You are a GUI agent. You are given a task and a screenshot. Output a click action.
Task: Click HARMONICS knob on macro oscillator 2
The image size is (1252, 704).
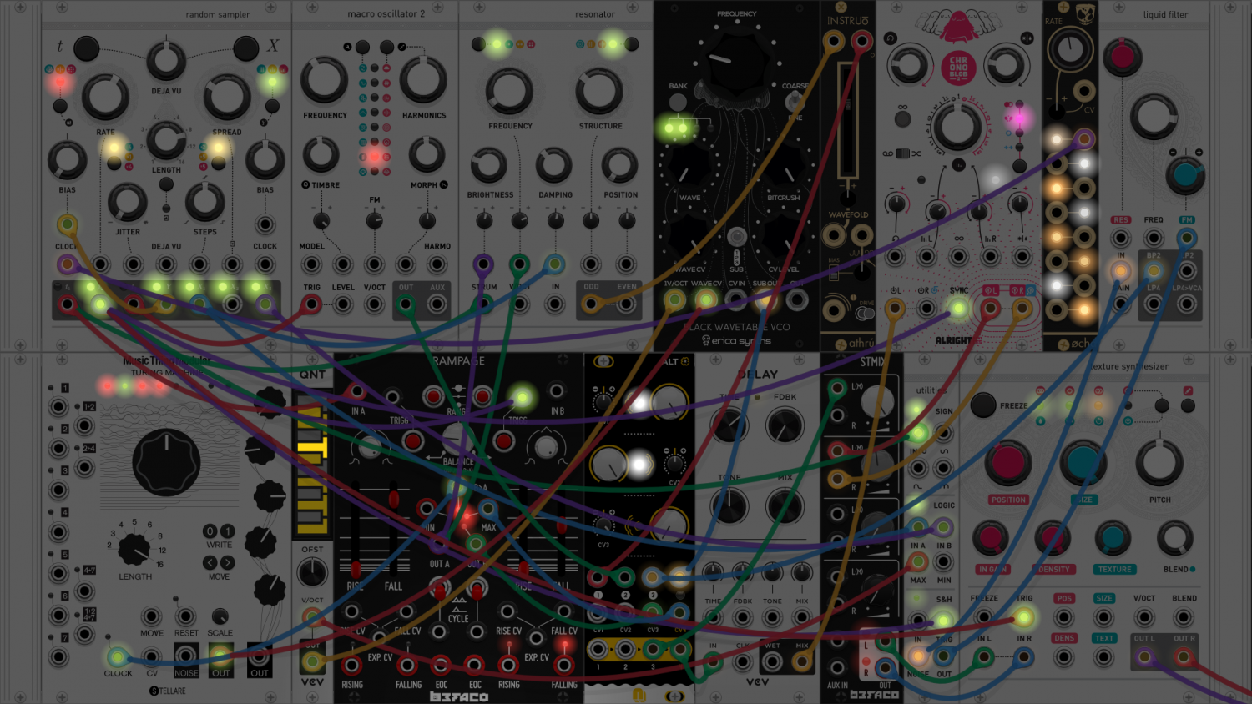pyautogui.click(x=424, y=80)
